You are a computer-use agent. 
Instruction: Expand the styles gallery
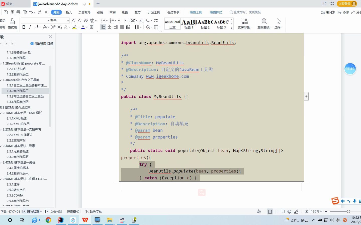click(231, 28)
